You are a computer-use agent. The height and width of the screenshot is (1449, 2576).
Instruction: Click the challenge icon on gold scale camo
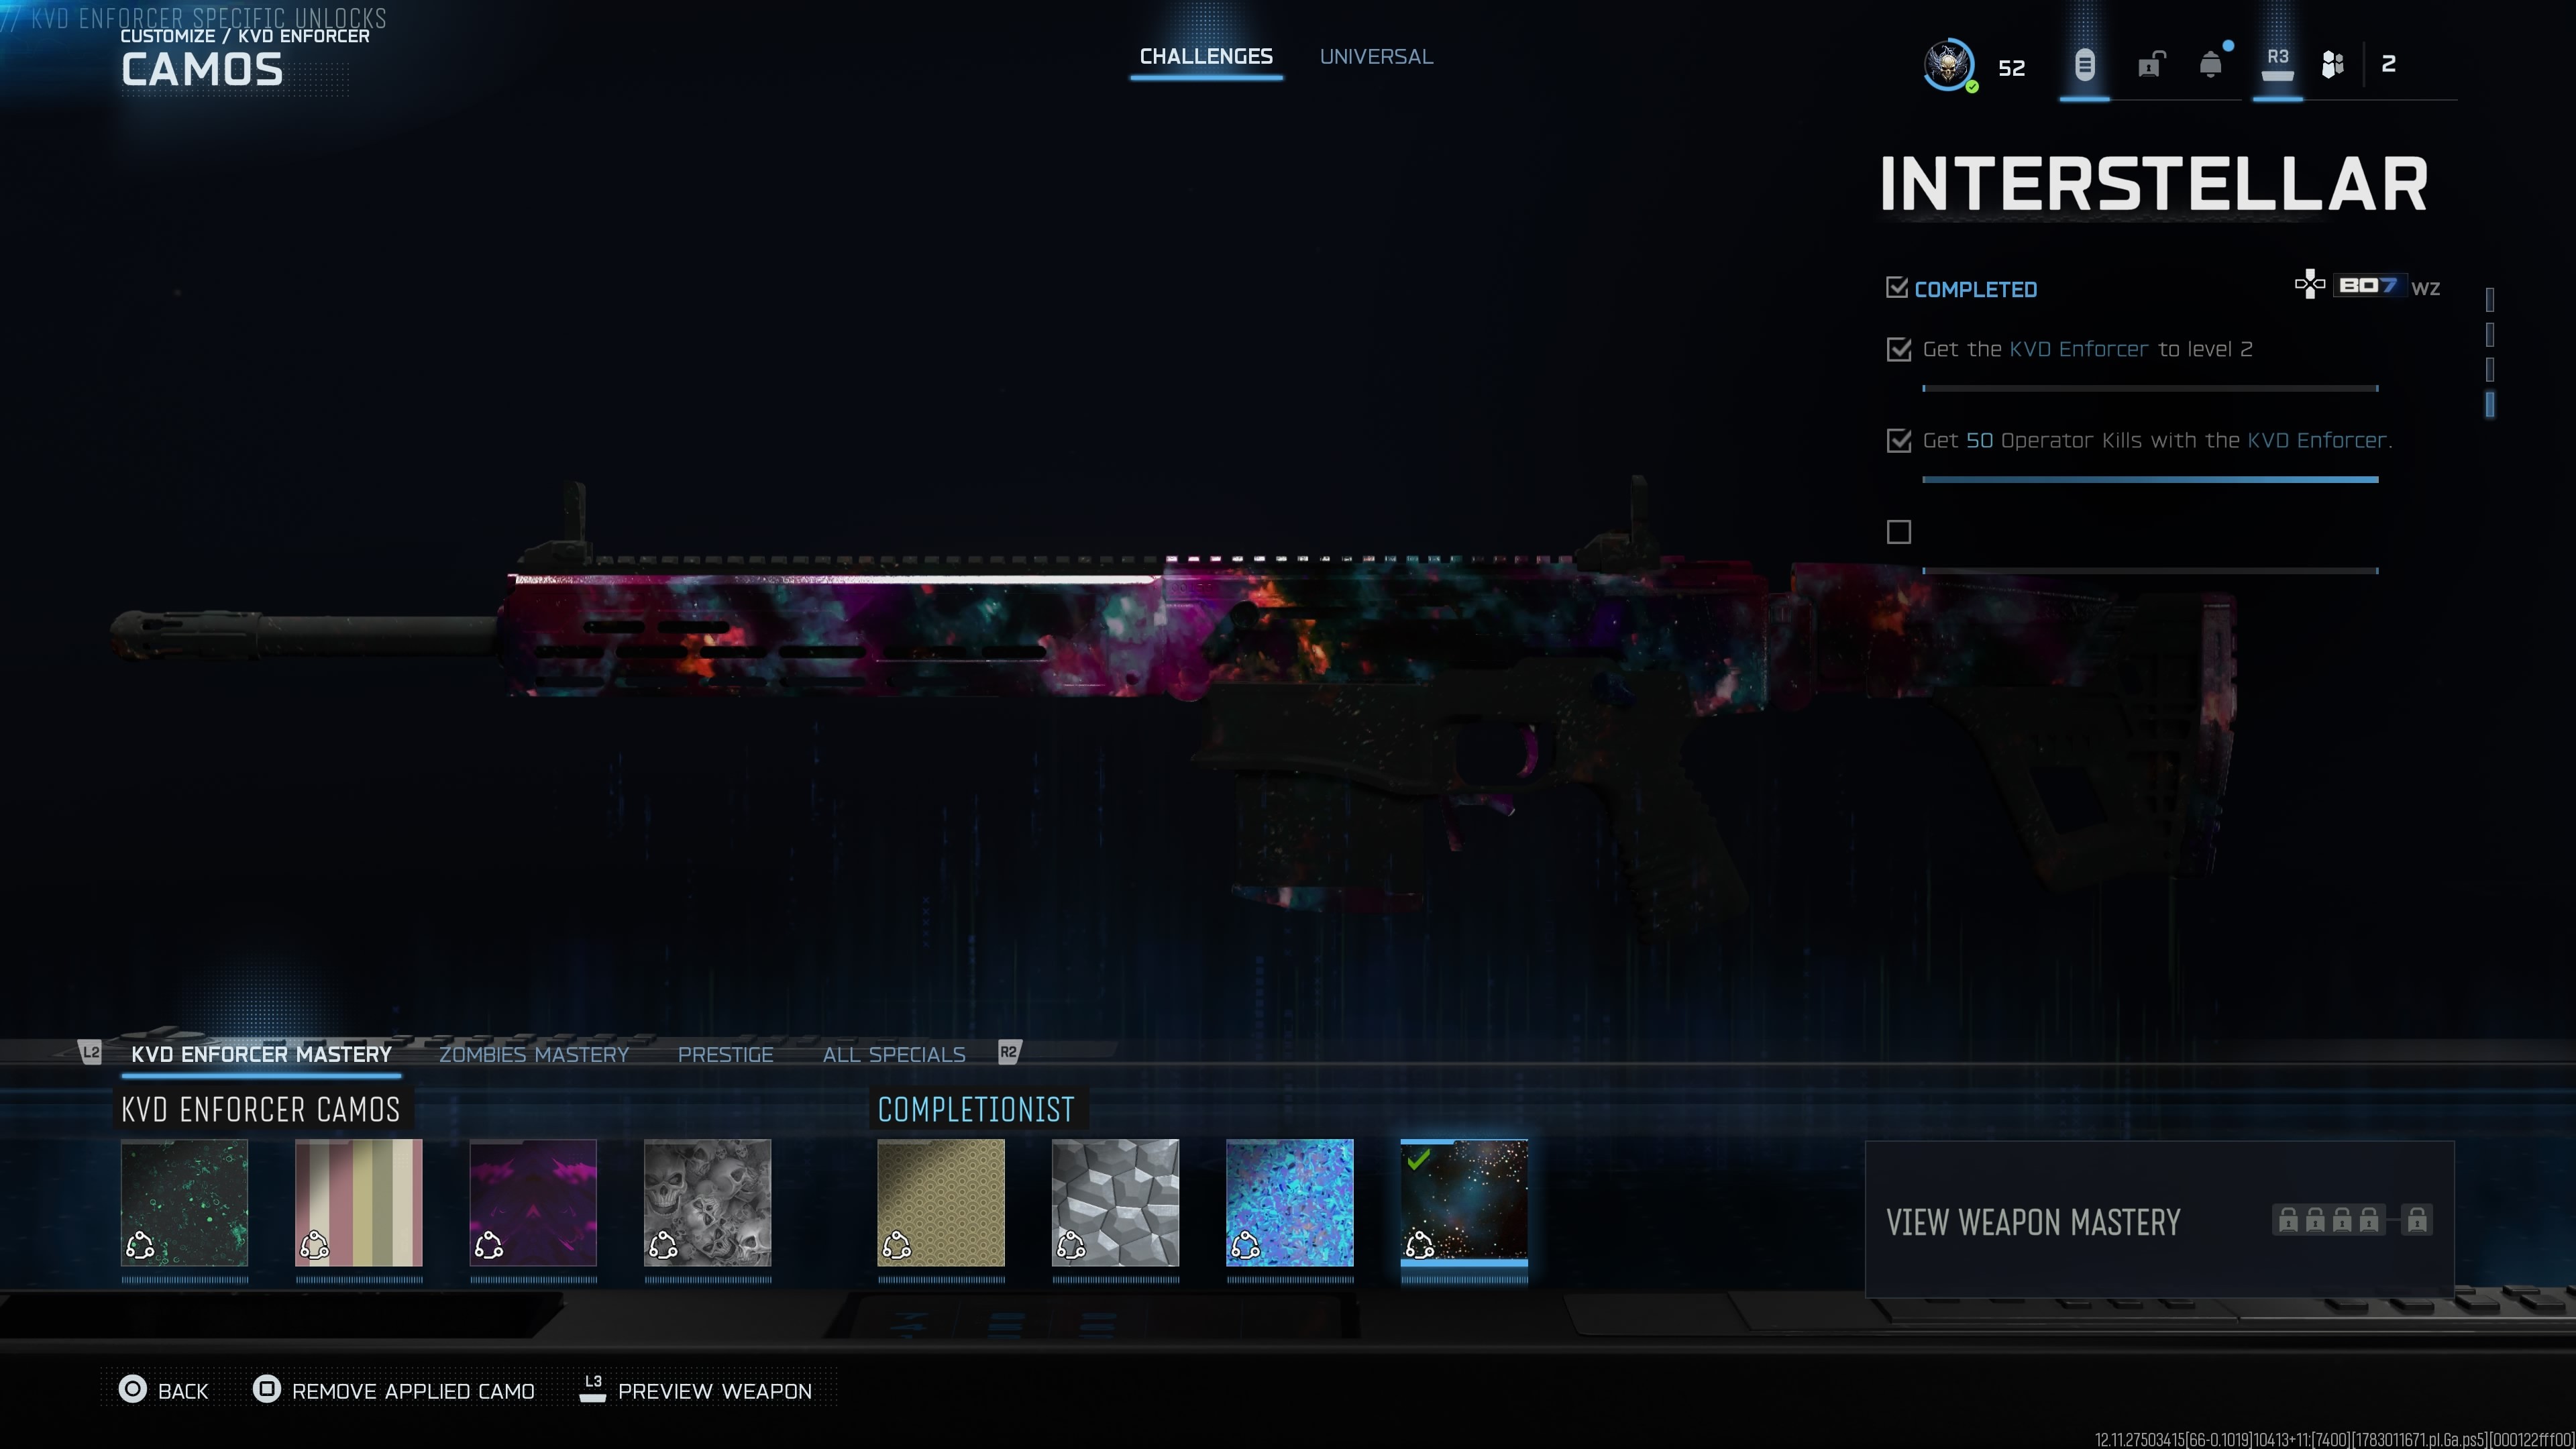coord(897,1245)
